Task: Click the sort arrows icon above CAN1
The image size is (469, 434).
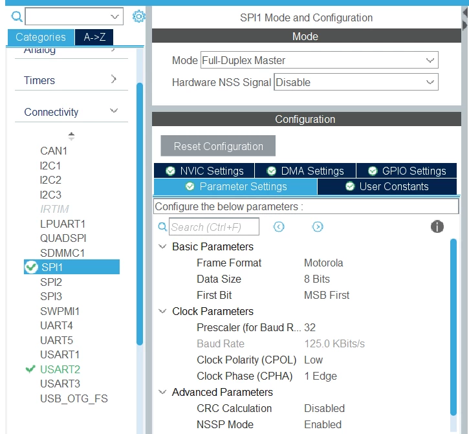Action: tap(71, 136)
